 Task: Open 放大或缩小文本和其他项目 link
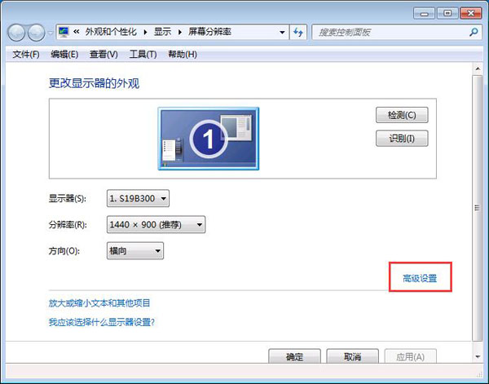pyautogui.click(x=99, y=303)
